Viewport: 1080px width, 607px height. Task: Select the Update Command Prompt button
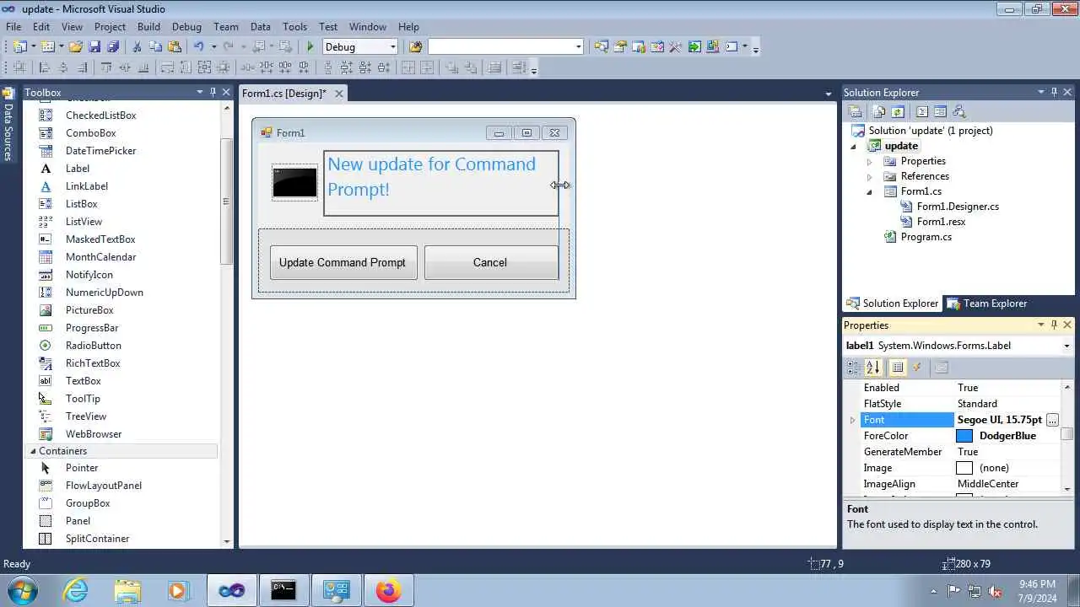pos(343,262)
